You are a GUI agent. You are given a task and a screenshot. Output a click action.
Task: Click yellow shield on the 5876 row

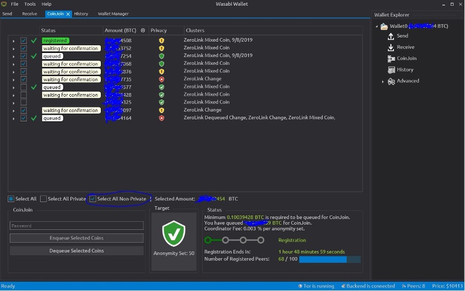point(162,71)
